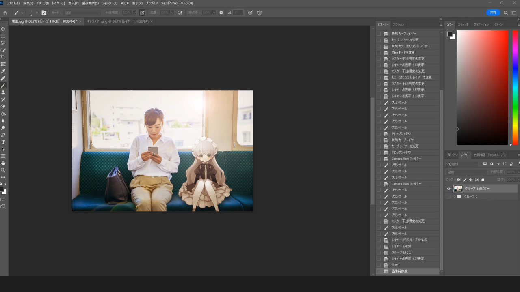Open イメージ(I) menu
This screenshot has height=292, width=520.
pyautogui.click(x=43, y=3)
